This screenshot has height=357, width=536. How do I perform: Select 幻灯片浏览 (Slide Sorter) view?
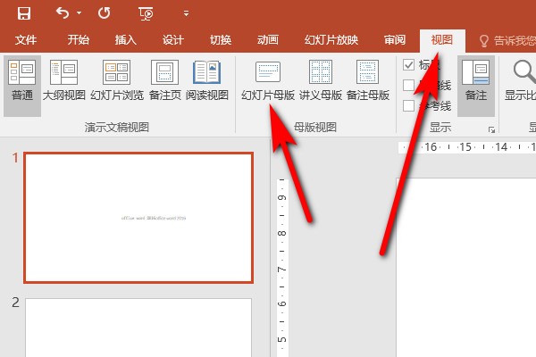(x=117, y=80)
